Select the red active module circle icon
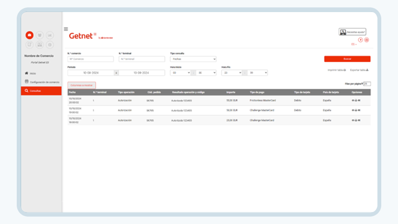The image size is (398, 224). click(x=30, y=35)
